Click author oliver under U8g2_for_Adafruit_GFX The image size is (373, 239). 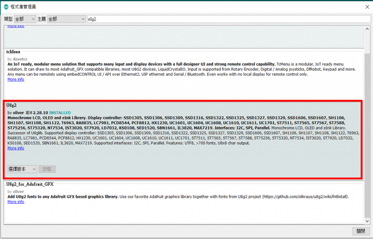18,191
